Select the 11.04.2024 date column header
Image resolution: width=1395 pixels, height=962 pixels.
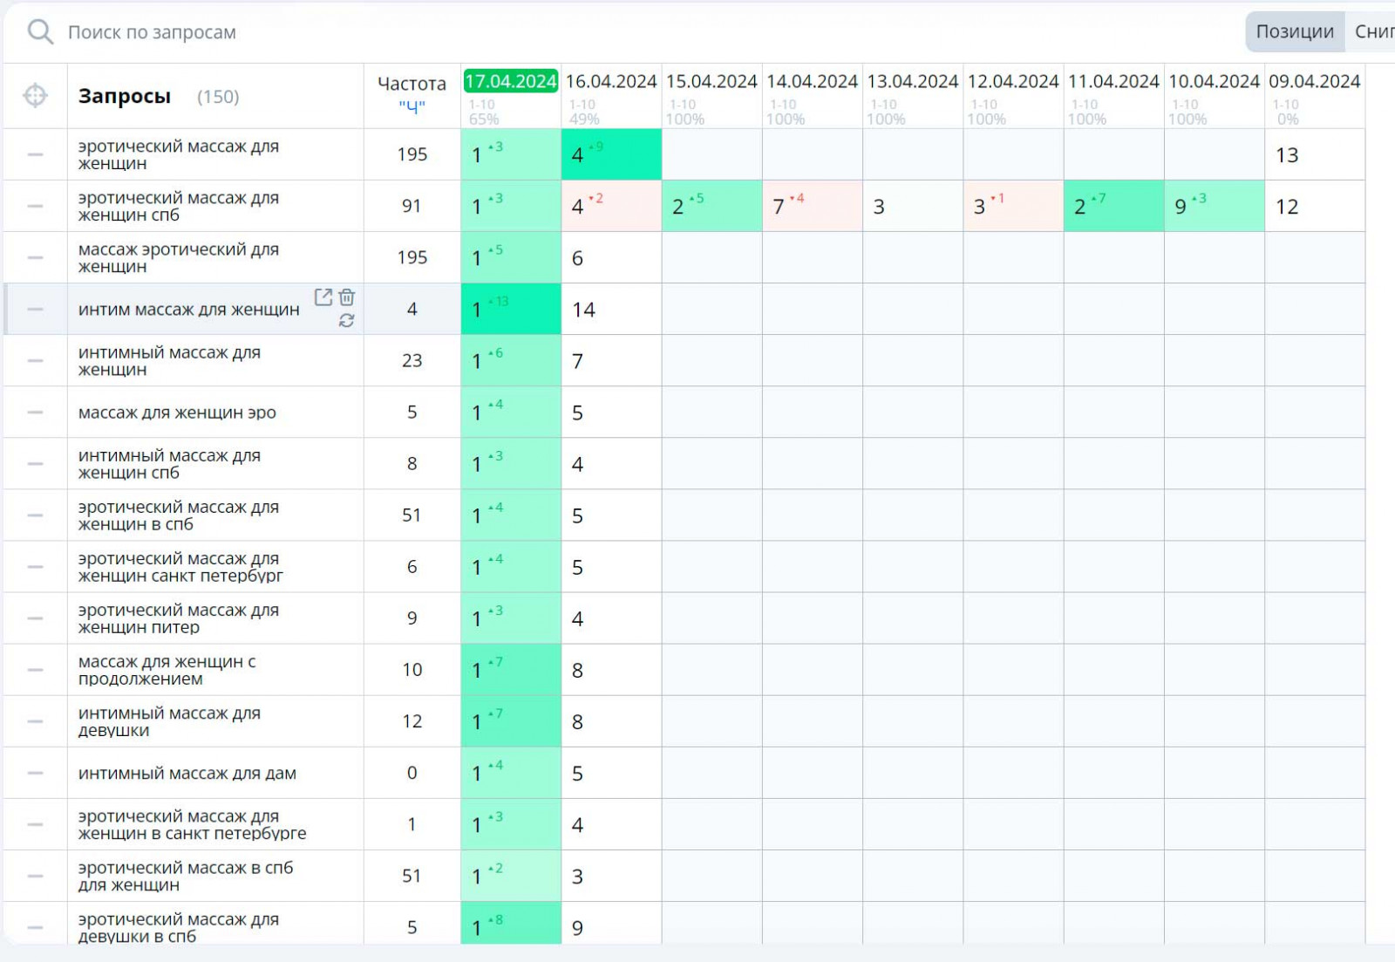pyautogui.click(x=1113, y=81)
